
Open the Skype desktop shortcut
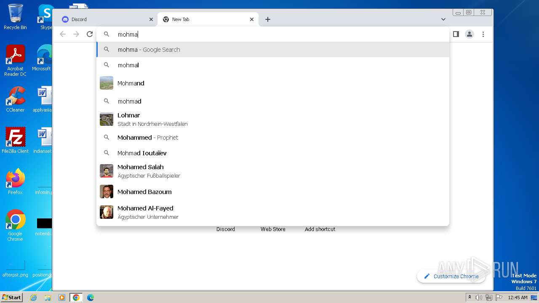45,17
